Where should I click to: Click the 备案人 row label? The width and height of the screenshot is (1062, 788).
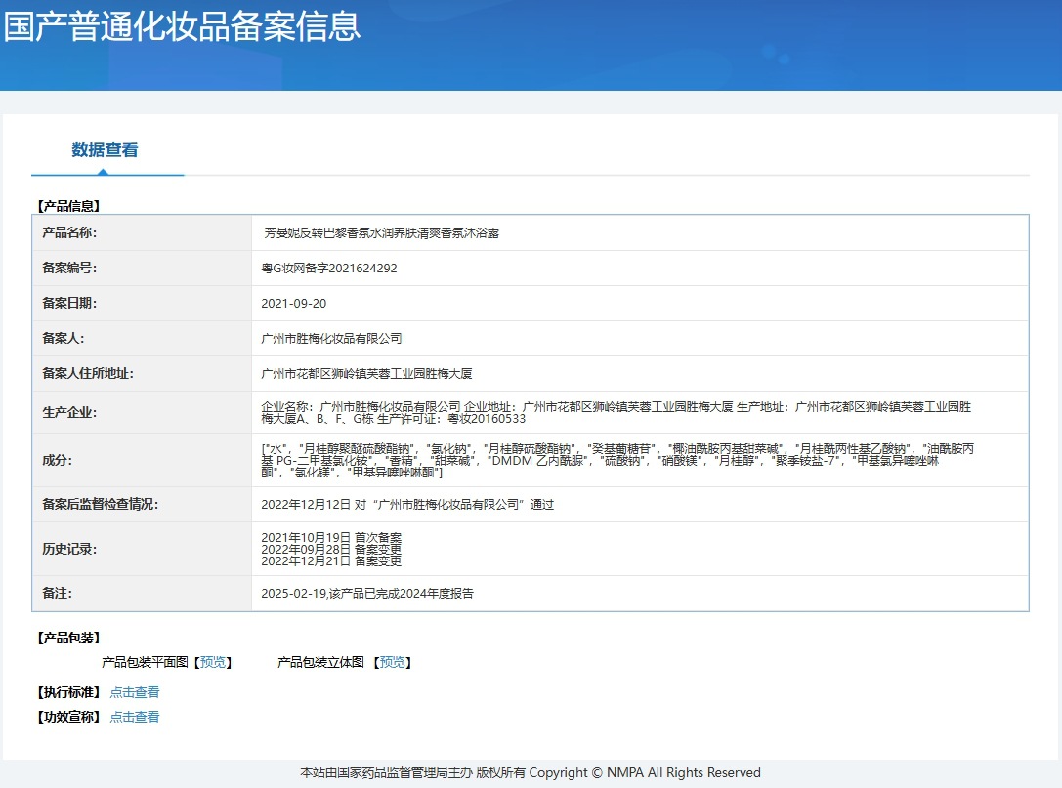(63, 339)
